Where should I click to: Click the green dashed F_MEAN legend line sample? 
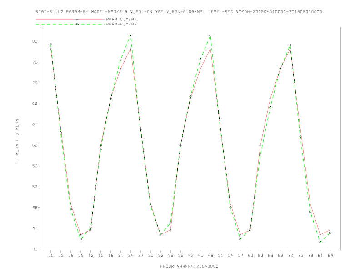pos(70,24)
